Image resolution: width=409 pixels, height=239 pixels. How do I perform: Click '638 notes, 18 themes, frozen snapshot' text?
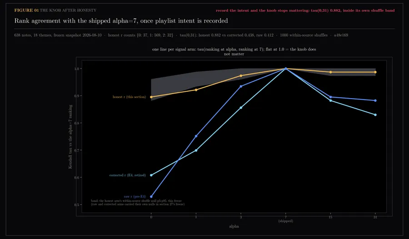[x=47, y=35]
